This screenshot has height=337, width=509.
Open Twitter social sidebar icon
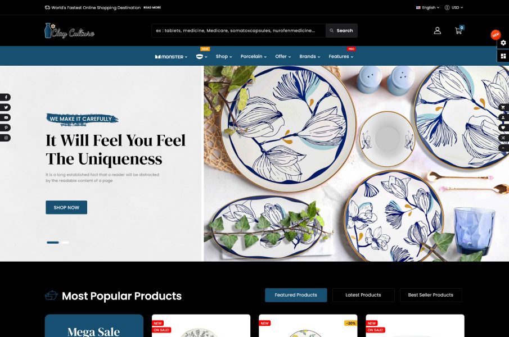(6, 107)
